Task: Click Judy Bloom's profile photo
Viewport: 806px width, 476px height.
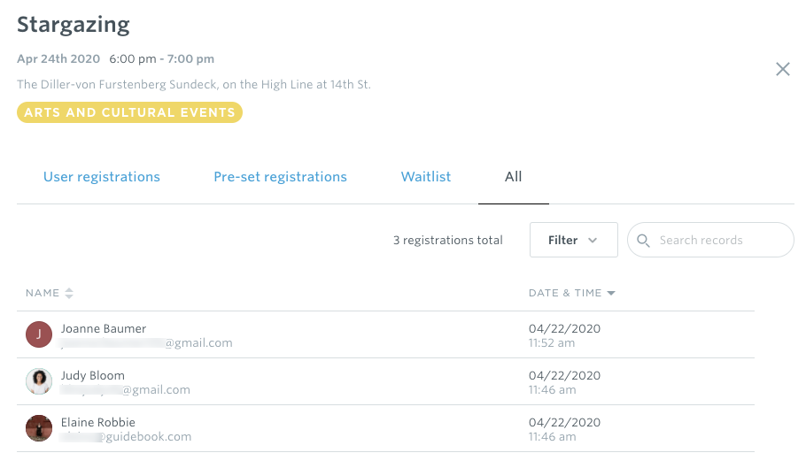Action: (x=39, y=381)
